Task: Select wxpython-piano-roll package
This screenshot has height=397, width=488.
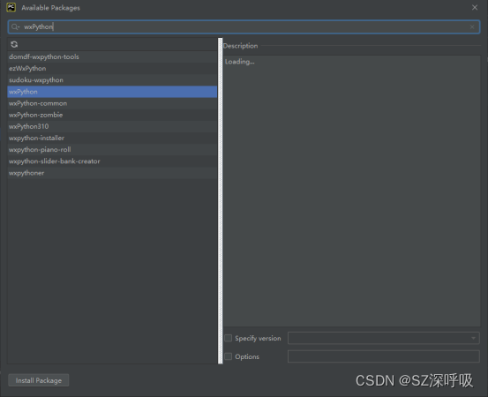Action: (x=112, y=150)
